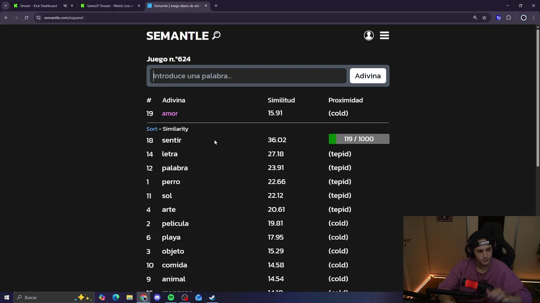Viewport: 540px width, 303px height.
Task: Close the SantuLP Stream tab
Action: click(x=139, y=6)
